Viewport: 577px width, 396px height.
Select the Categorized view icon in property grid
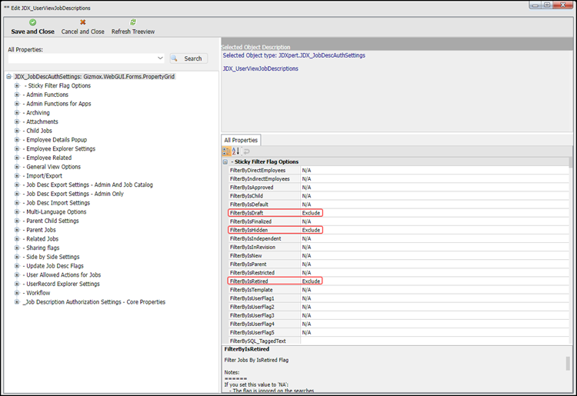click(x=226, y=151)
